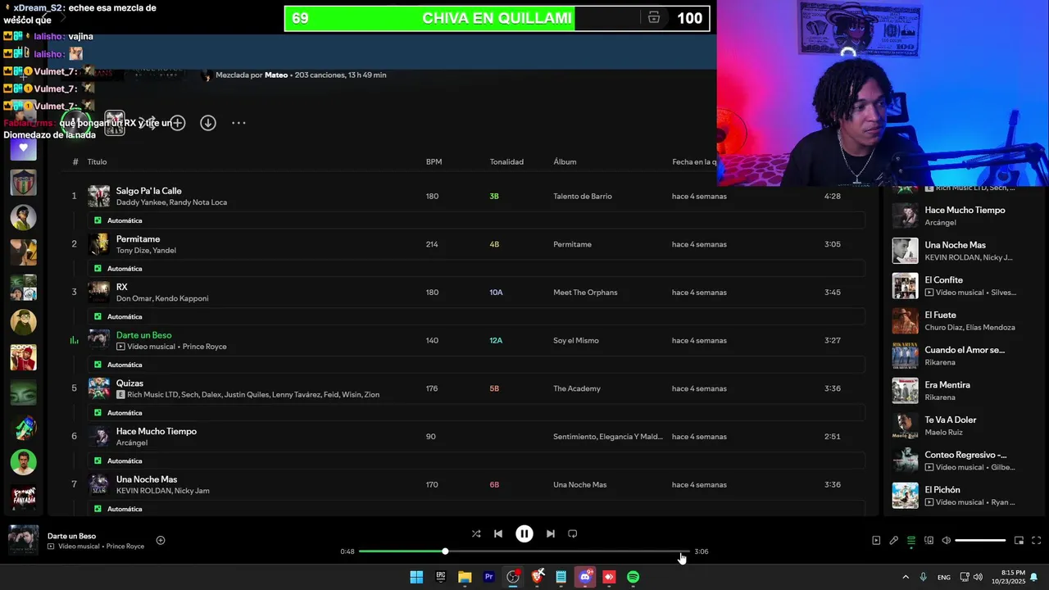Switch to OBS Studio in taskbar
Image resolution: width=1049 pixels, height=590 pixels.
pyautogui.click(x=513, y=577)
